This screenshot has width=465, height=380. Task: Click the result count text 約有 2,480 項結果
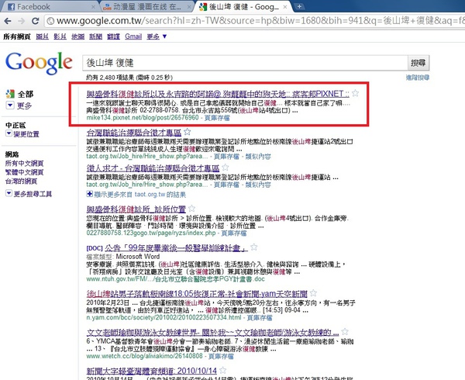coord(129,78)
